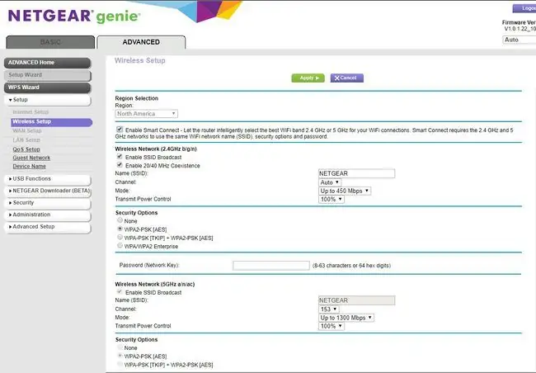
Task: Collapse the Setup section
Action: point(48,100)
